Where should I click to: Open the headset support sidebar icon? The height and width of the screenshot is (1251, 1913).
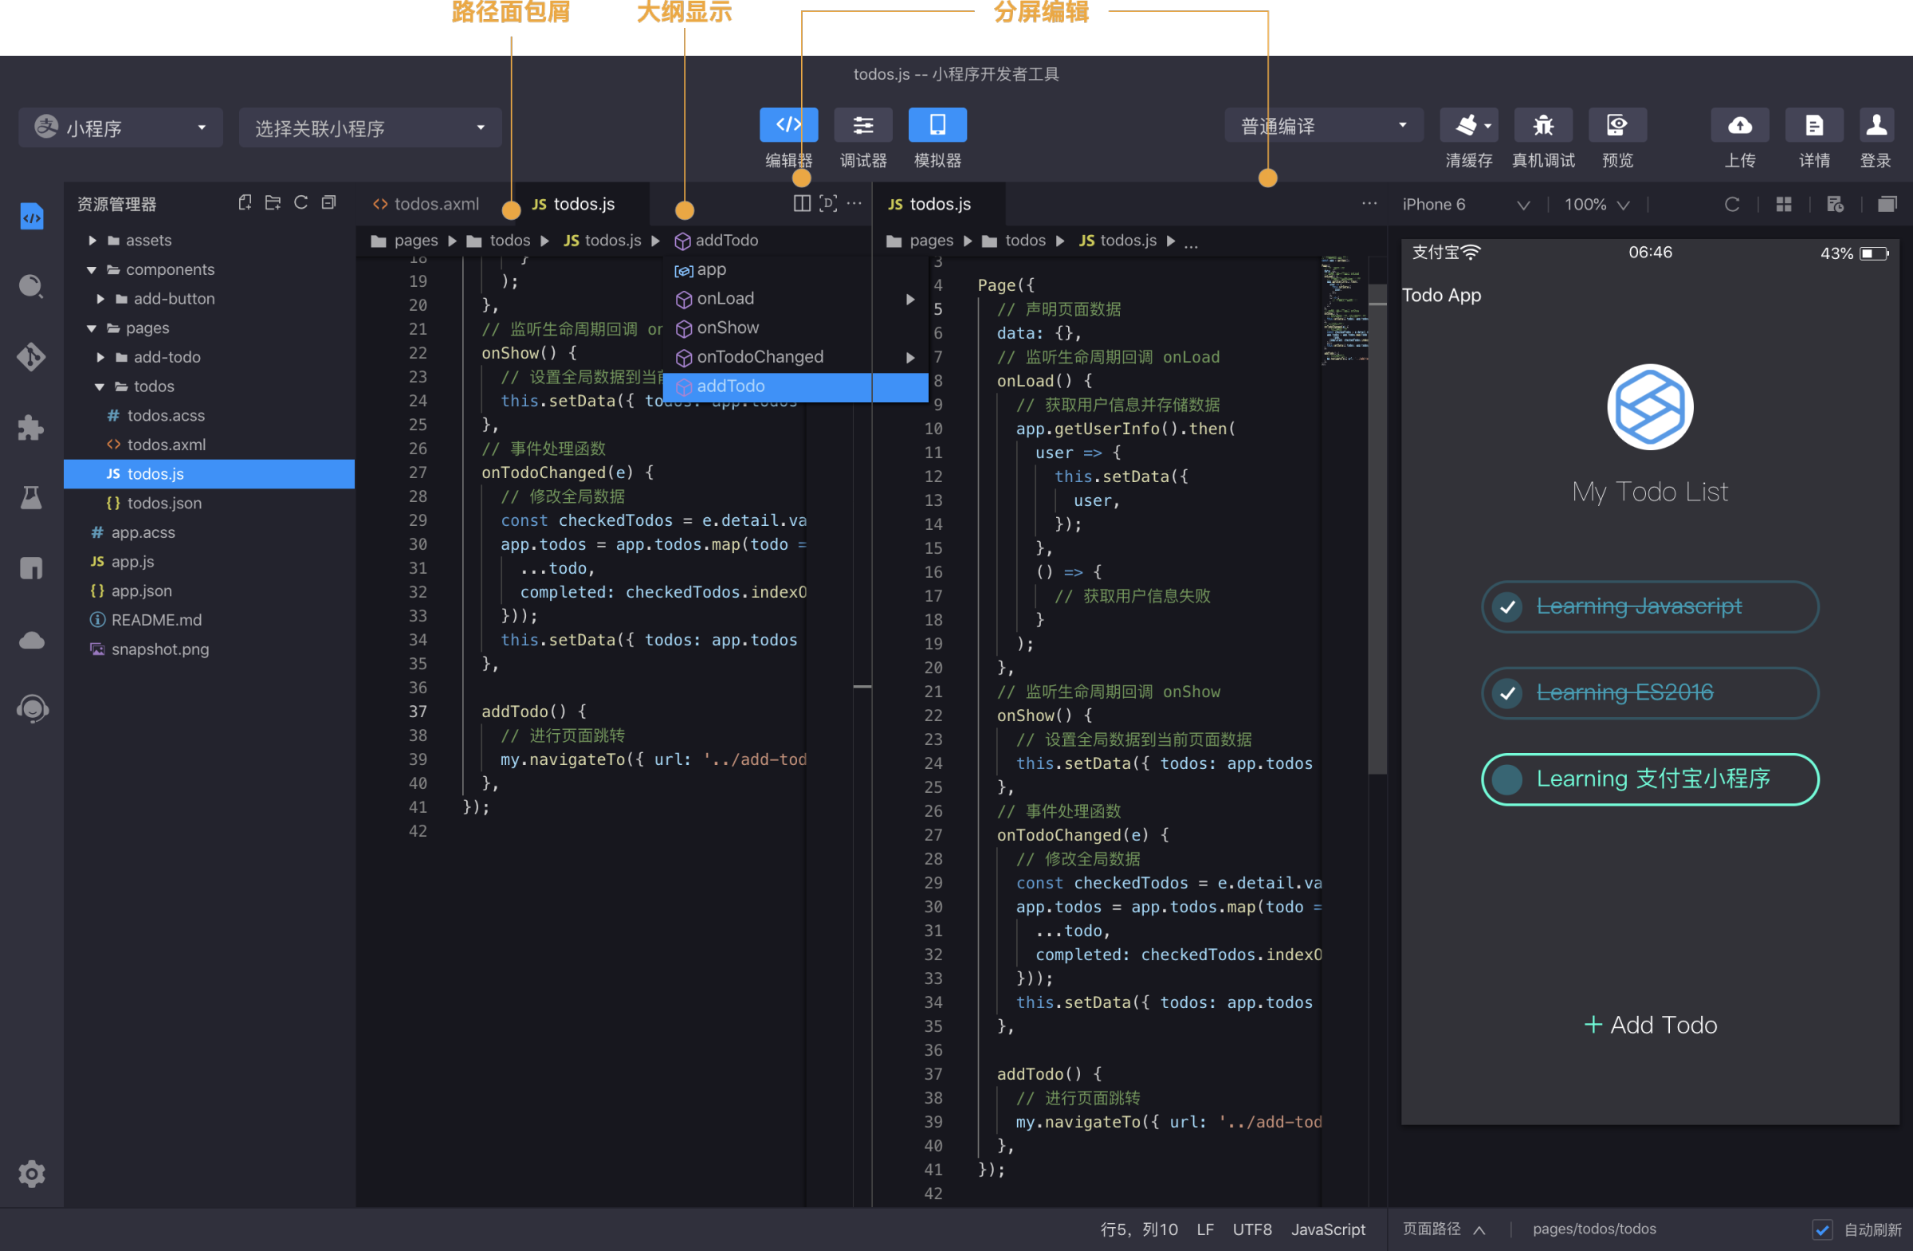(31, 708)
